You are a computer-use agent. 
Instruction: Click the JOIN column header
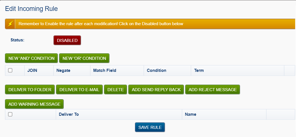(32, 70)
